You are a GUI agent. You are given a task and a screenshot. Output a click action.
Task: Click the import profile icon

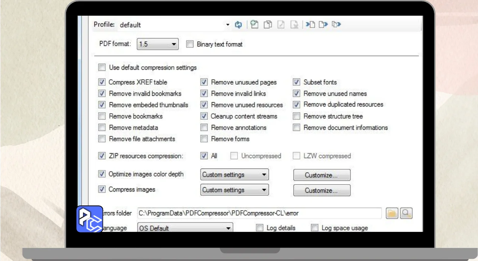(x=310, y=25)
